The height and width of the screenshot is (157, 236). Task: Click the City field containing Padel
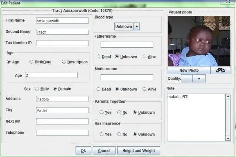point(62,110)
